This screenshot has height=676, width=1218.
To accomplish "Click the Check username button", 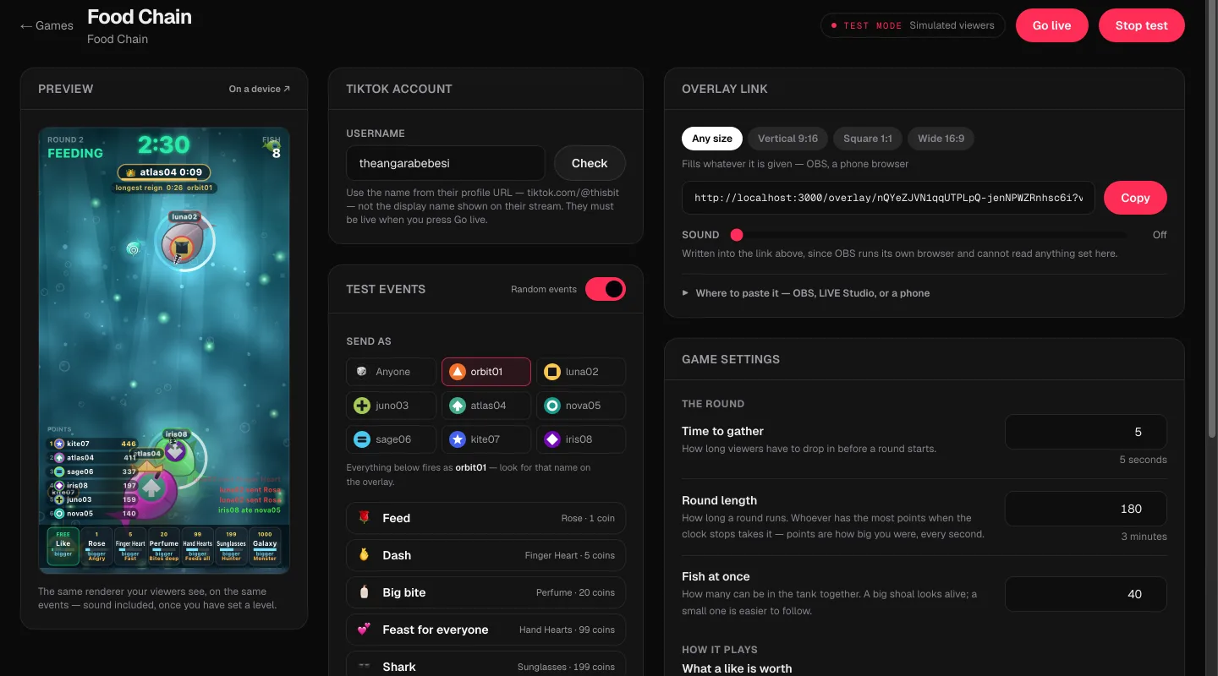I will click(x=590, y=163).
